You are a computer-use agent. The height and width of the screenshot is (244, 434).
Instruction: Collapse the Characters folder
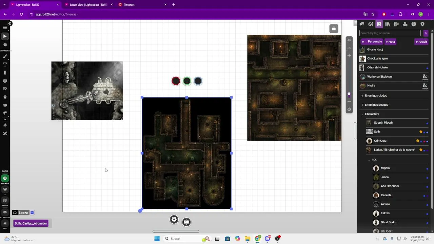[362, 114]
